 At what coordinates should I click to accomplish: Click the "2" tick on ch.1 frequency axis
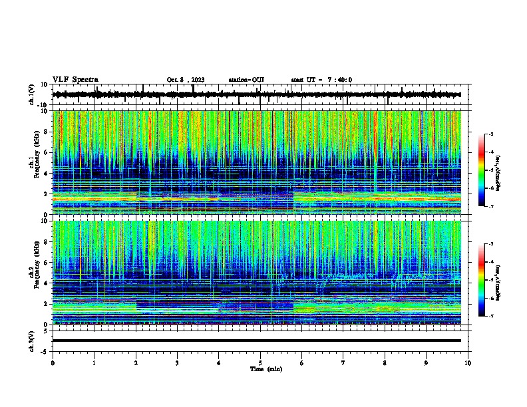click(46, 194)
